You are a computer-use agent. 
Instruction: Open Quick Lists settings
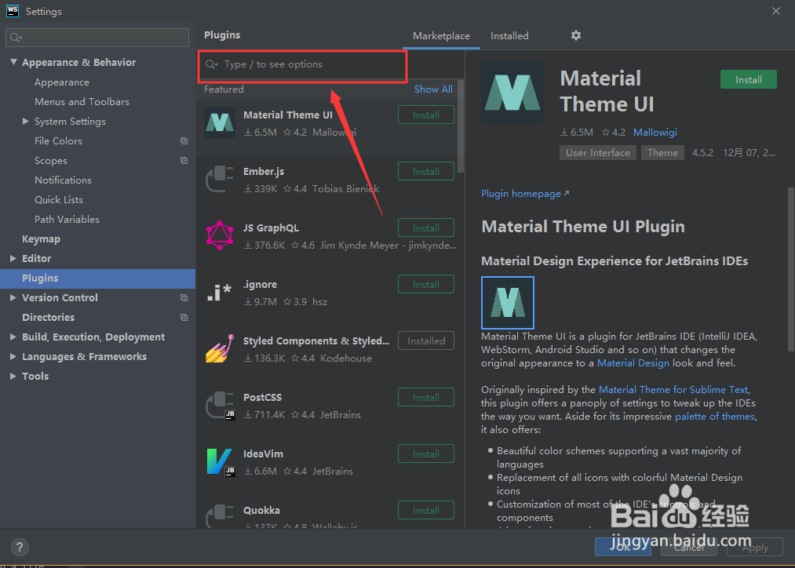59,199
